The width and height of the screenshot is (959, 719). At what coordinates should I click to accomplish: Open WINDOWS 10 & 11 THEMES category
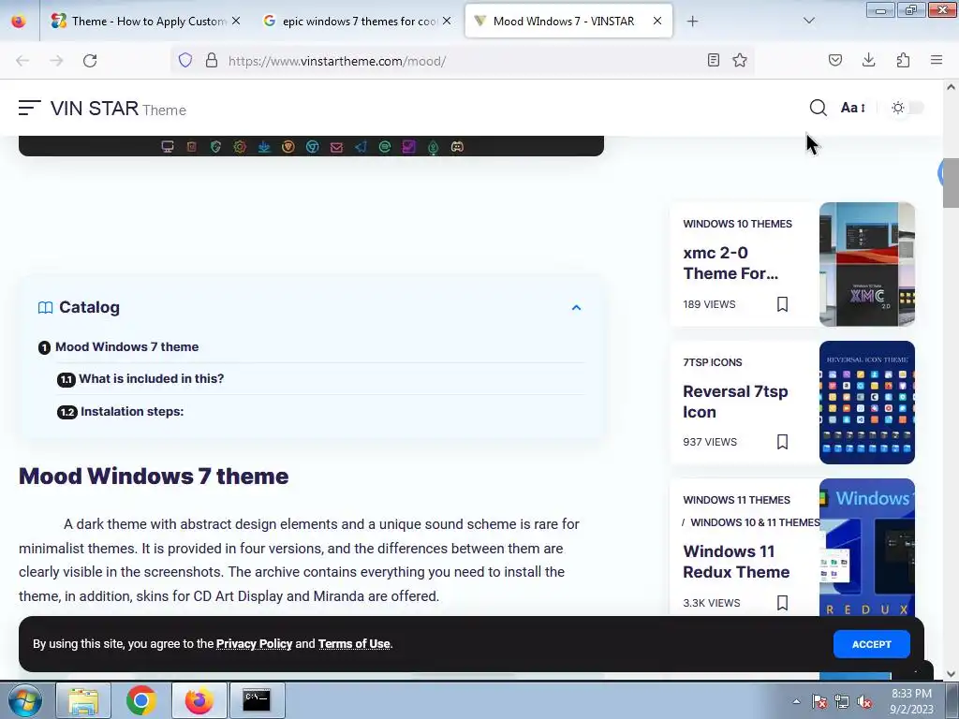(754, 522)
